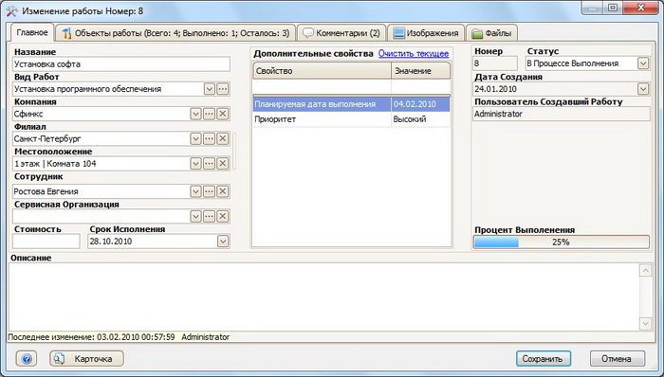Clear the Компания field with X
Viewport: 664px width, 377px height.
coord(223,114)
